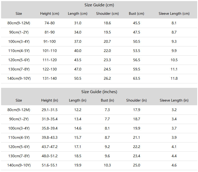Click the Bust (in) column header
Screen dimensions: 198x172
click(107, 100)
